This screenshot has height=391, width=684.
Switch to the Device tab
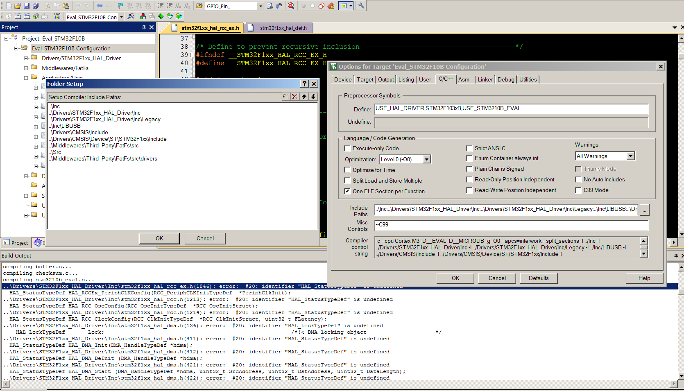343,79
